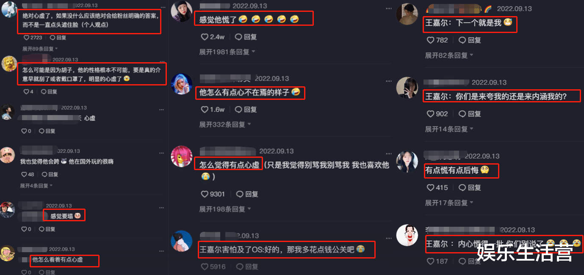Image resolution: width=584 pixels, height=275 pixels.
Task: Expand 332 replies thread
Action: [x=225, y=124]
